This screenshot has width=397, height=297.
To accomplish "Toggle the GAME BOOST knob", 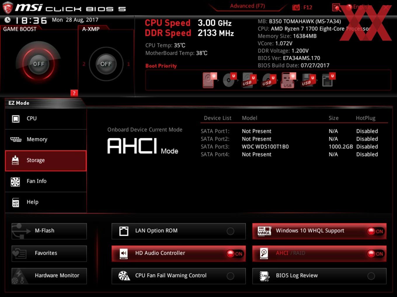I will (39, 64).
